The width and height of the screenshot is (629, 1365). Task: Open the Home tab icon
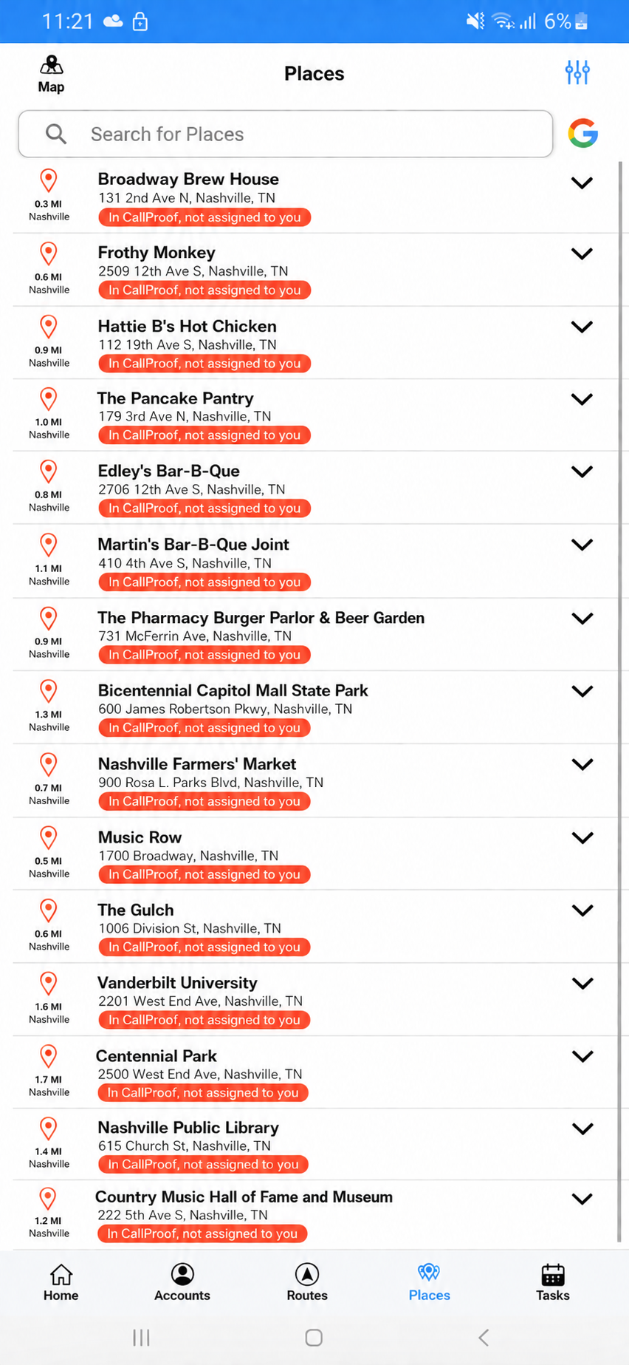tap(61, 1274)
